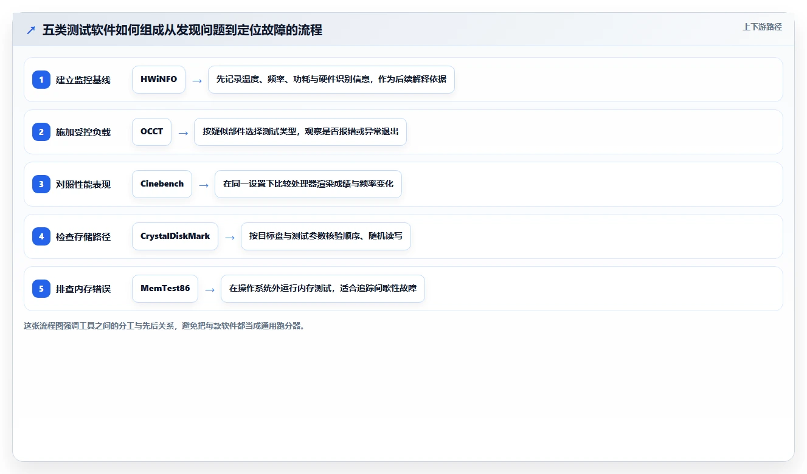807x474 pixels.
Task: Click the arrow right of Cinebench
Action: pos(204,185)
